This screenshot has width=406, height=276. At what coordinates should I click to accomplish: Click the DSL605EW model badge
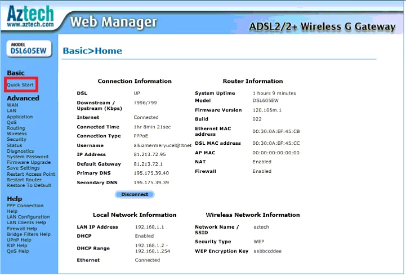(29, 49)
